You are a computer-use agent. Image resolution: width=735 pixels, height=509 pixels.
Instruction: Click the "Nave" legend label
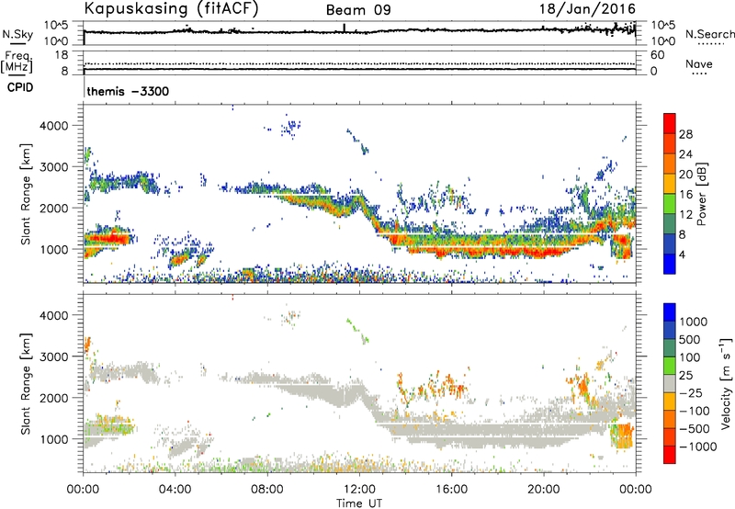point(699,64)
